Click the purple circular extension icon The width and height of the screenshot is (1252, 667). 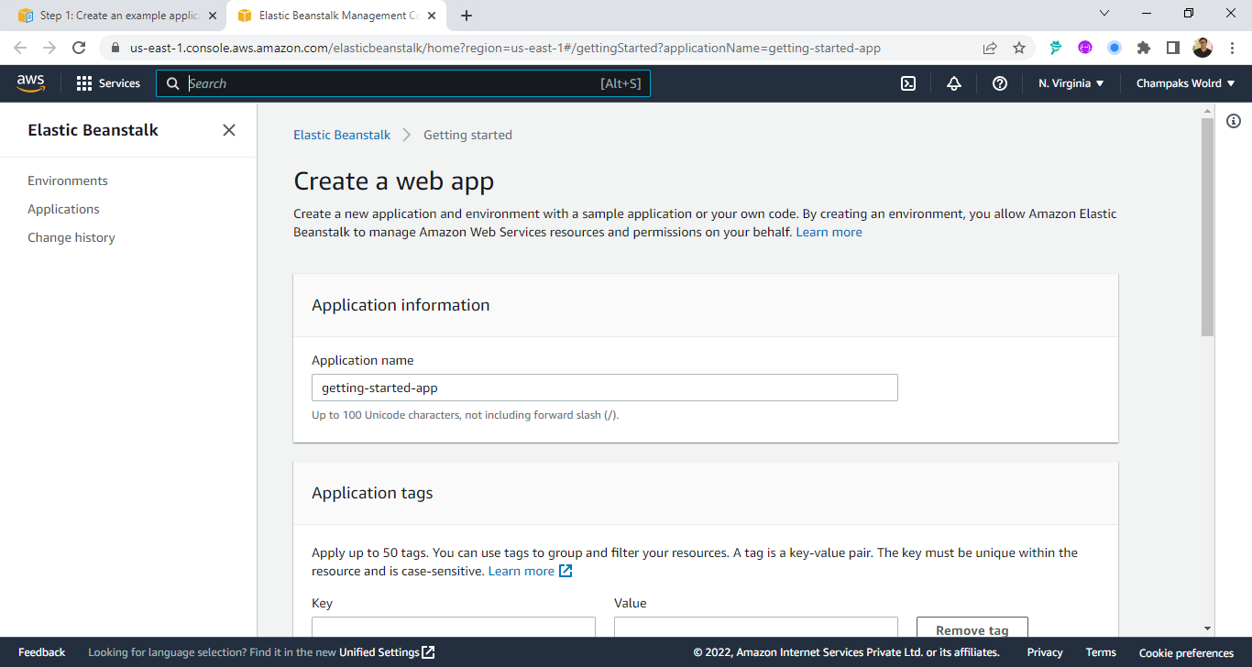pyautogui.click(x=1085, y=48)
